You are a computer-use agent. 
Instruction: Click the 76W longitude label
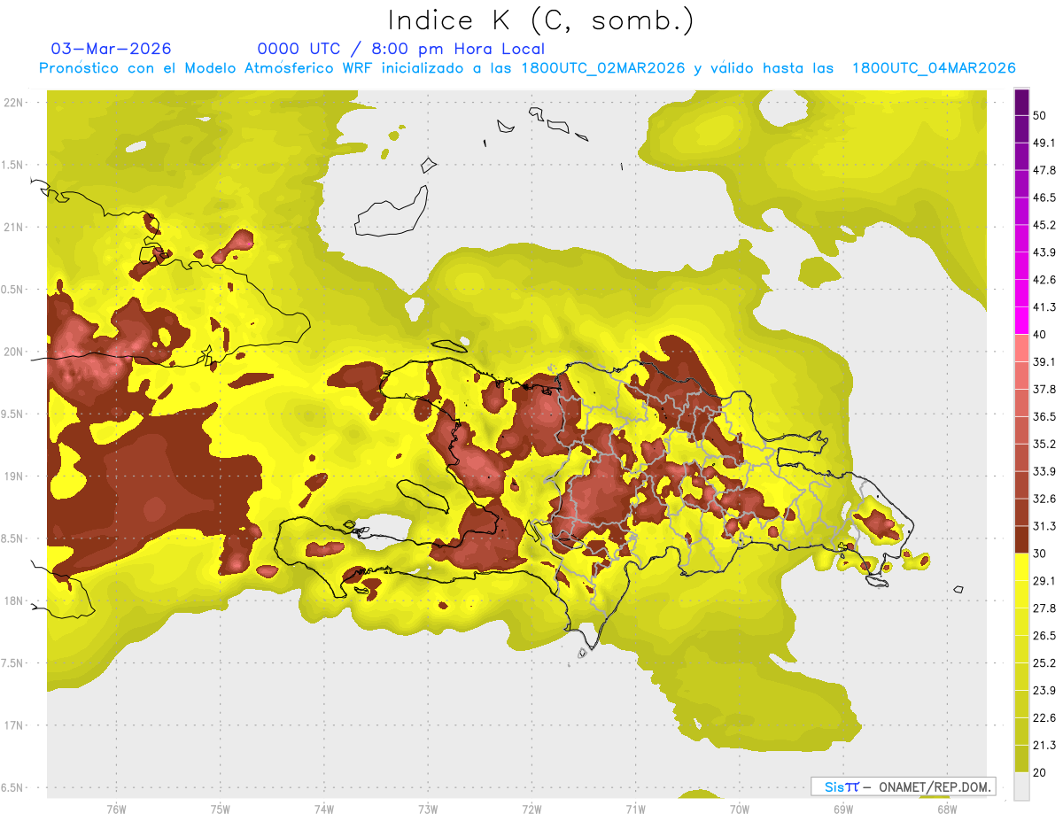pos(116,809)
